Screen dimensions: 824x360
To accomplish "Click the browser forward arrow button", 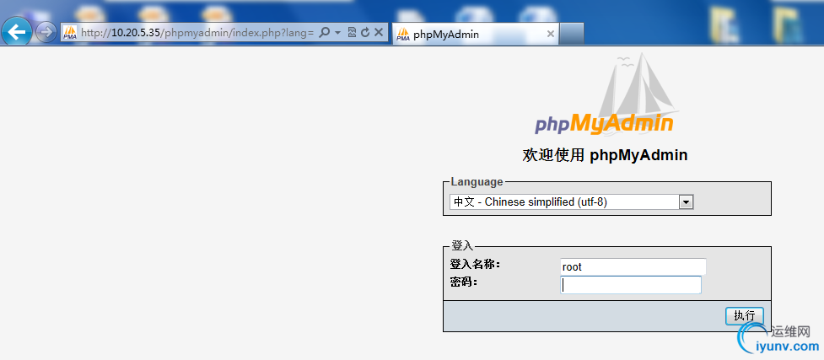I will point(46,33).
